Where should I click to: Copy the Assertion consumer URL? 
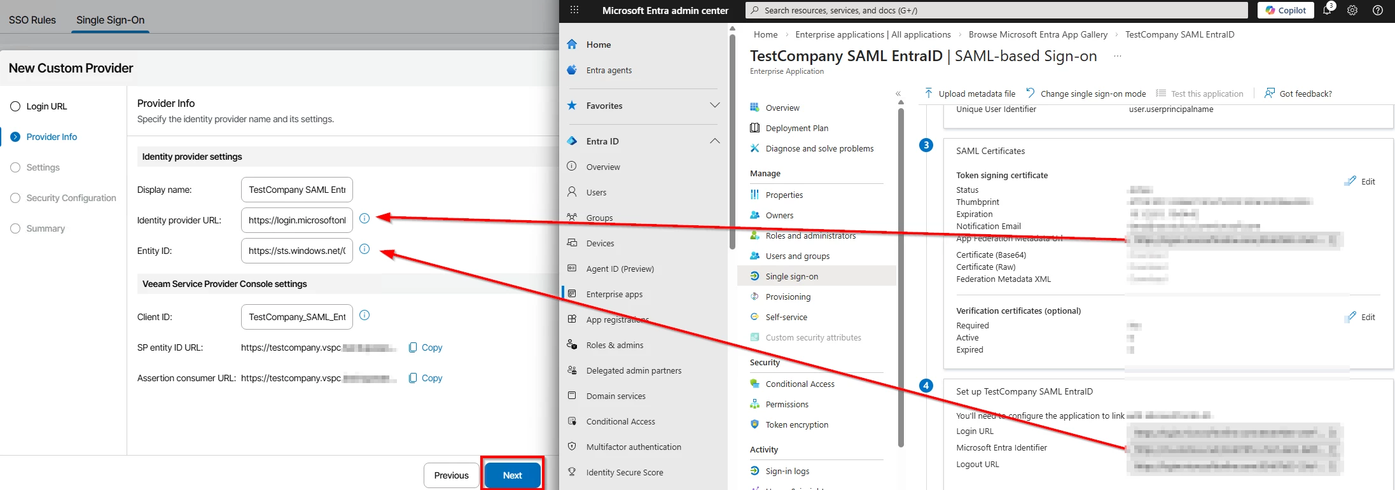pyautogui.click(x=426, y=378)
